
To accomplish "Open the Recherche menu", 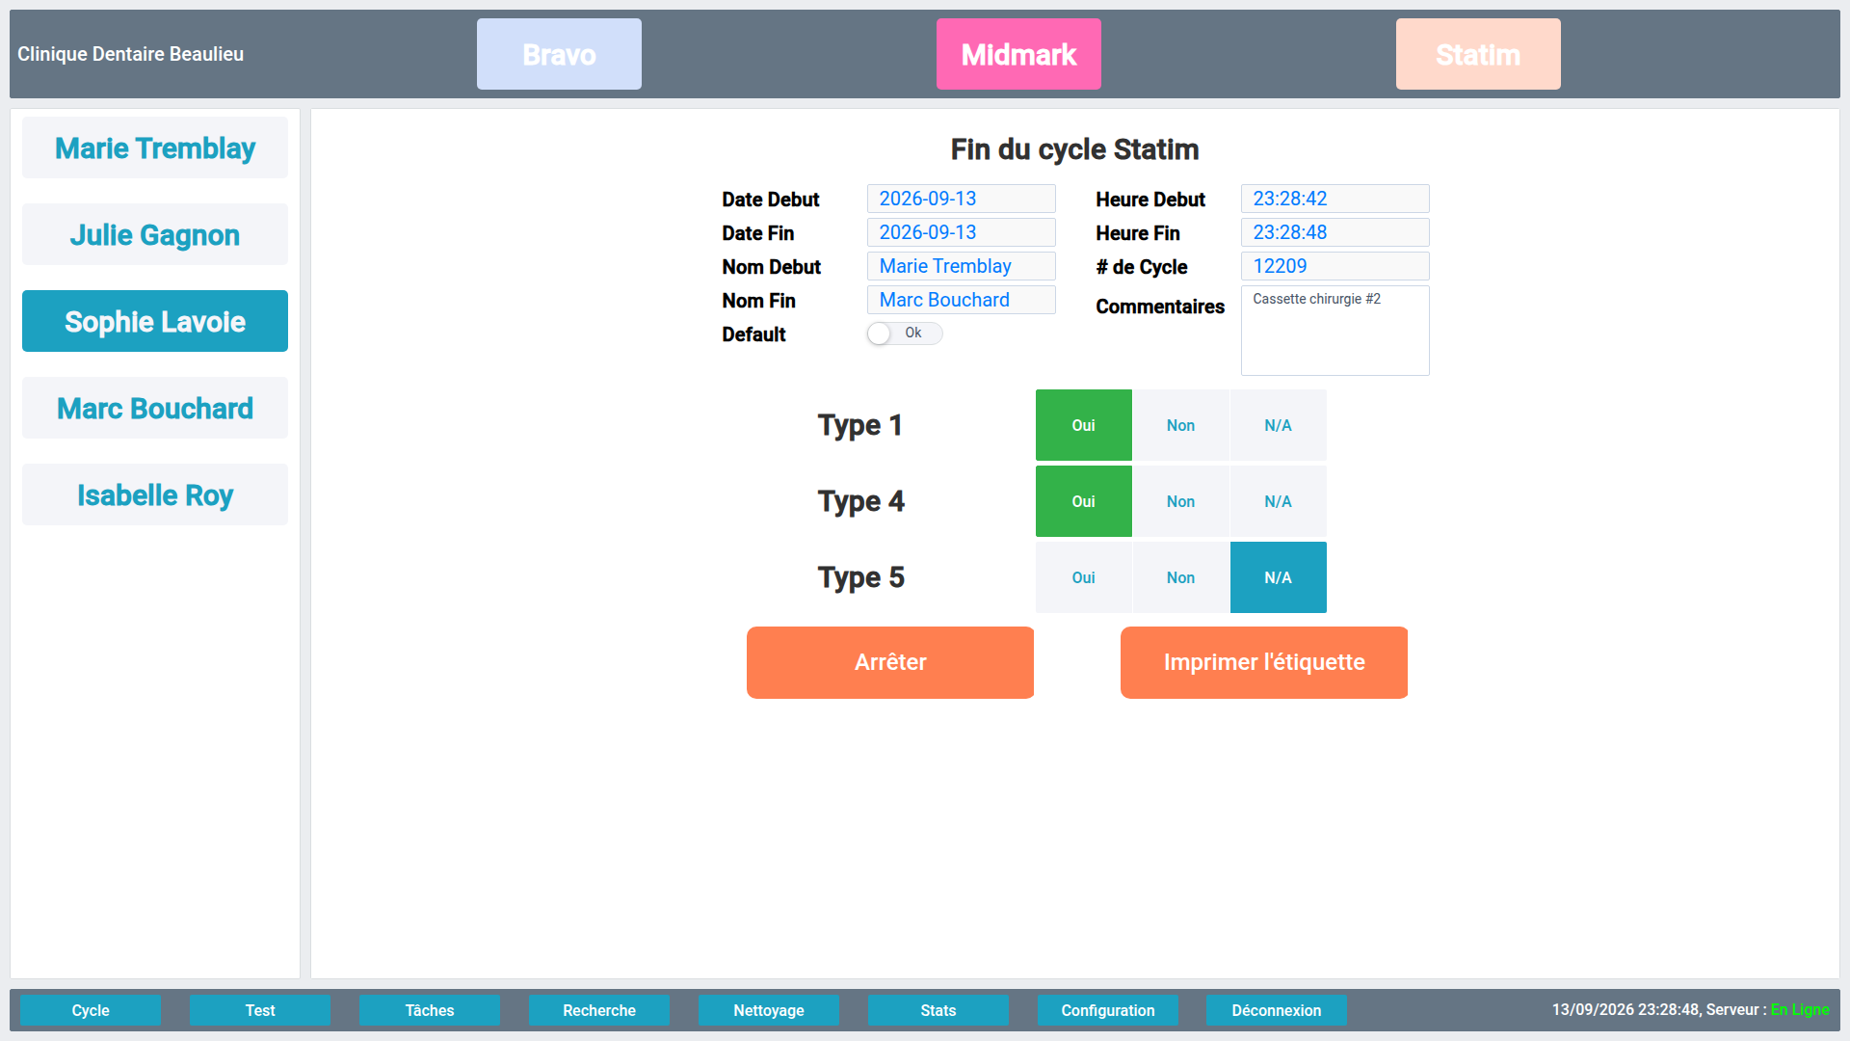I will pyautogui.click(x=599, y=1010).
